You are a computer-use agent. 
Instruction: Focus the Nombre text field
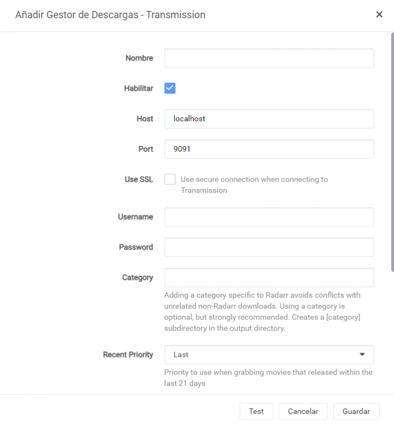[269, 58]
